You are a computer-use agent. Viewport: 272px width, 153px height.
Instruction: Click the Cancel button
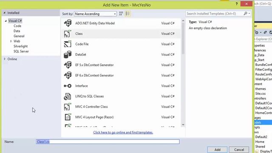click(x=239, y=150)
